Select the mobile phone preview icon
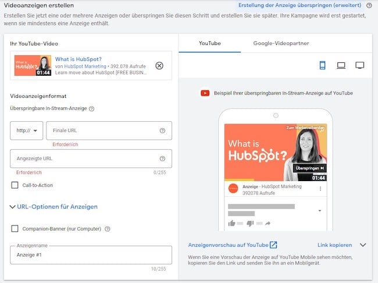The height and width of the screenshot is (283, 378). [x=322, y=65]
